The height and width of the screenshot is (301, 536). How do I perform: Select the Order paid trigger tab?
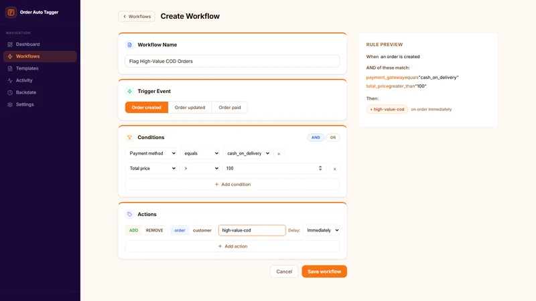click(x=230, y=108)
